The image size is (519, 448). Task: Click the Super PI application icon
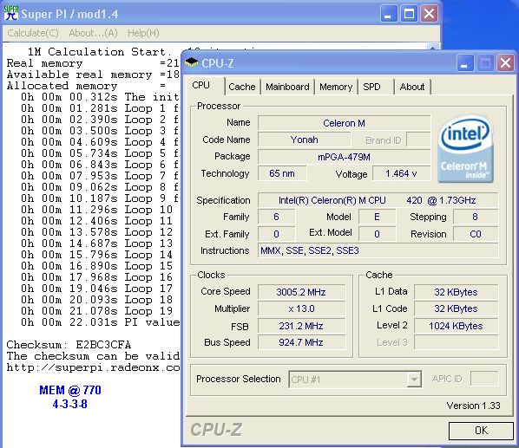click(11, 14)
